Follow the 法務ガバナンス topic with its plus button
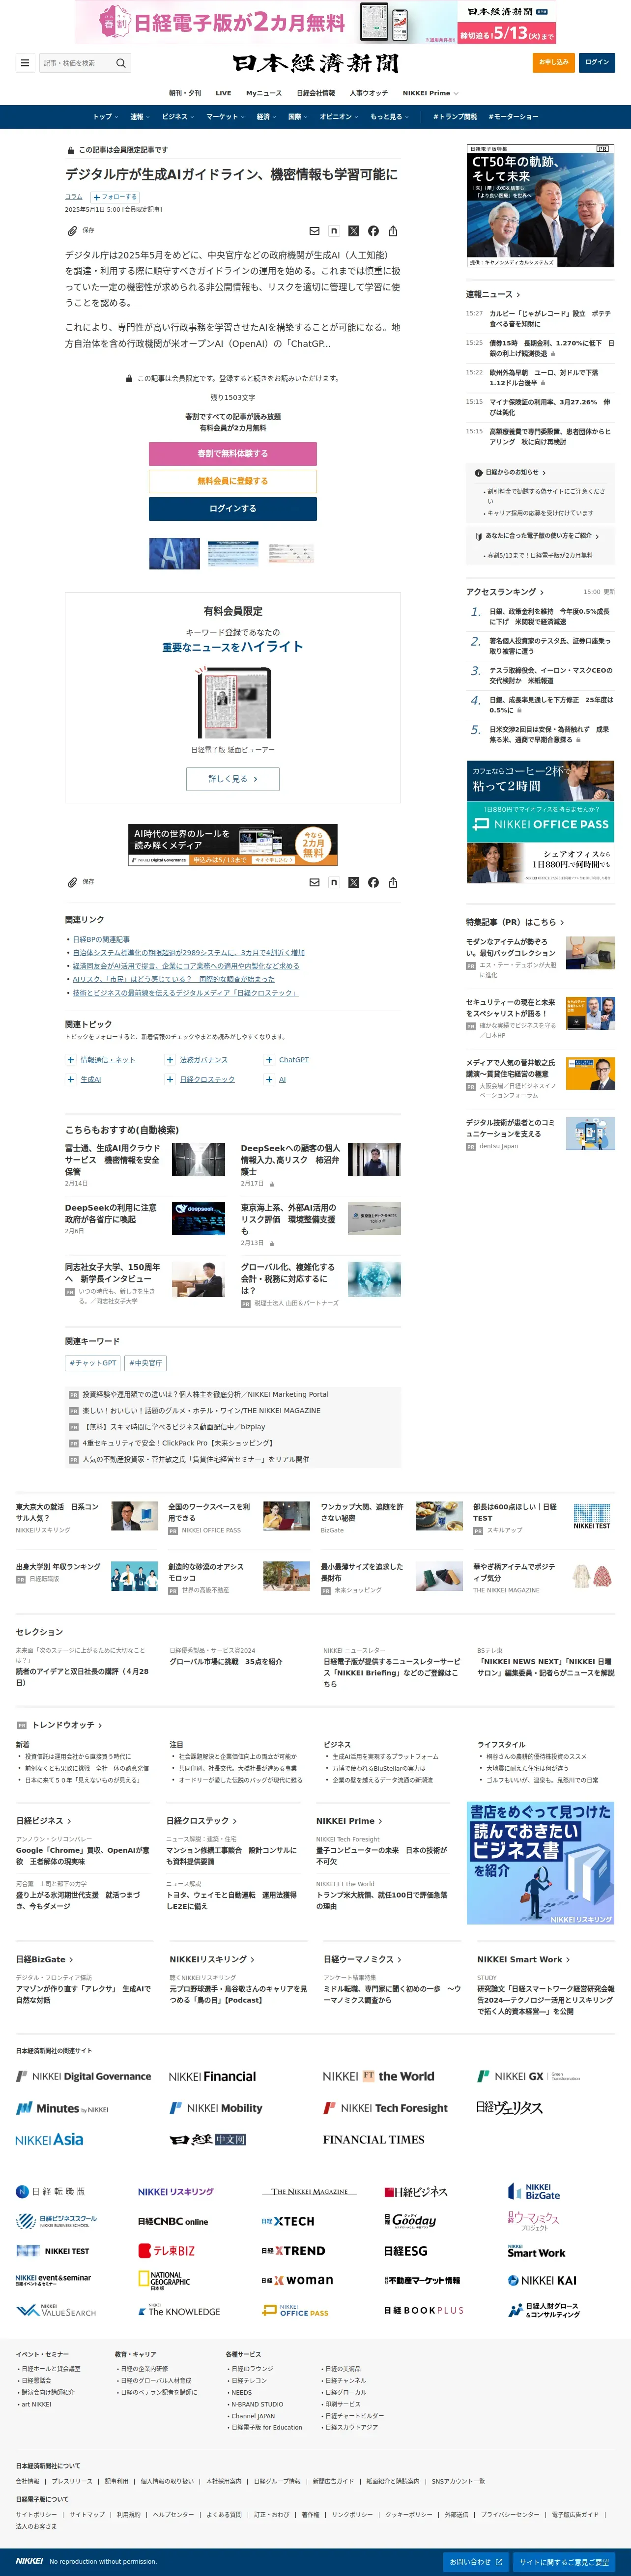This screenshot has width=631, height=2576. (x=170, y=1060)
